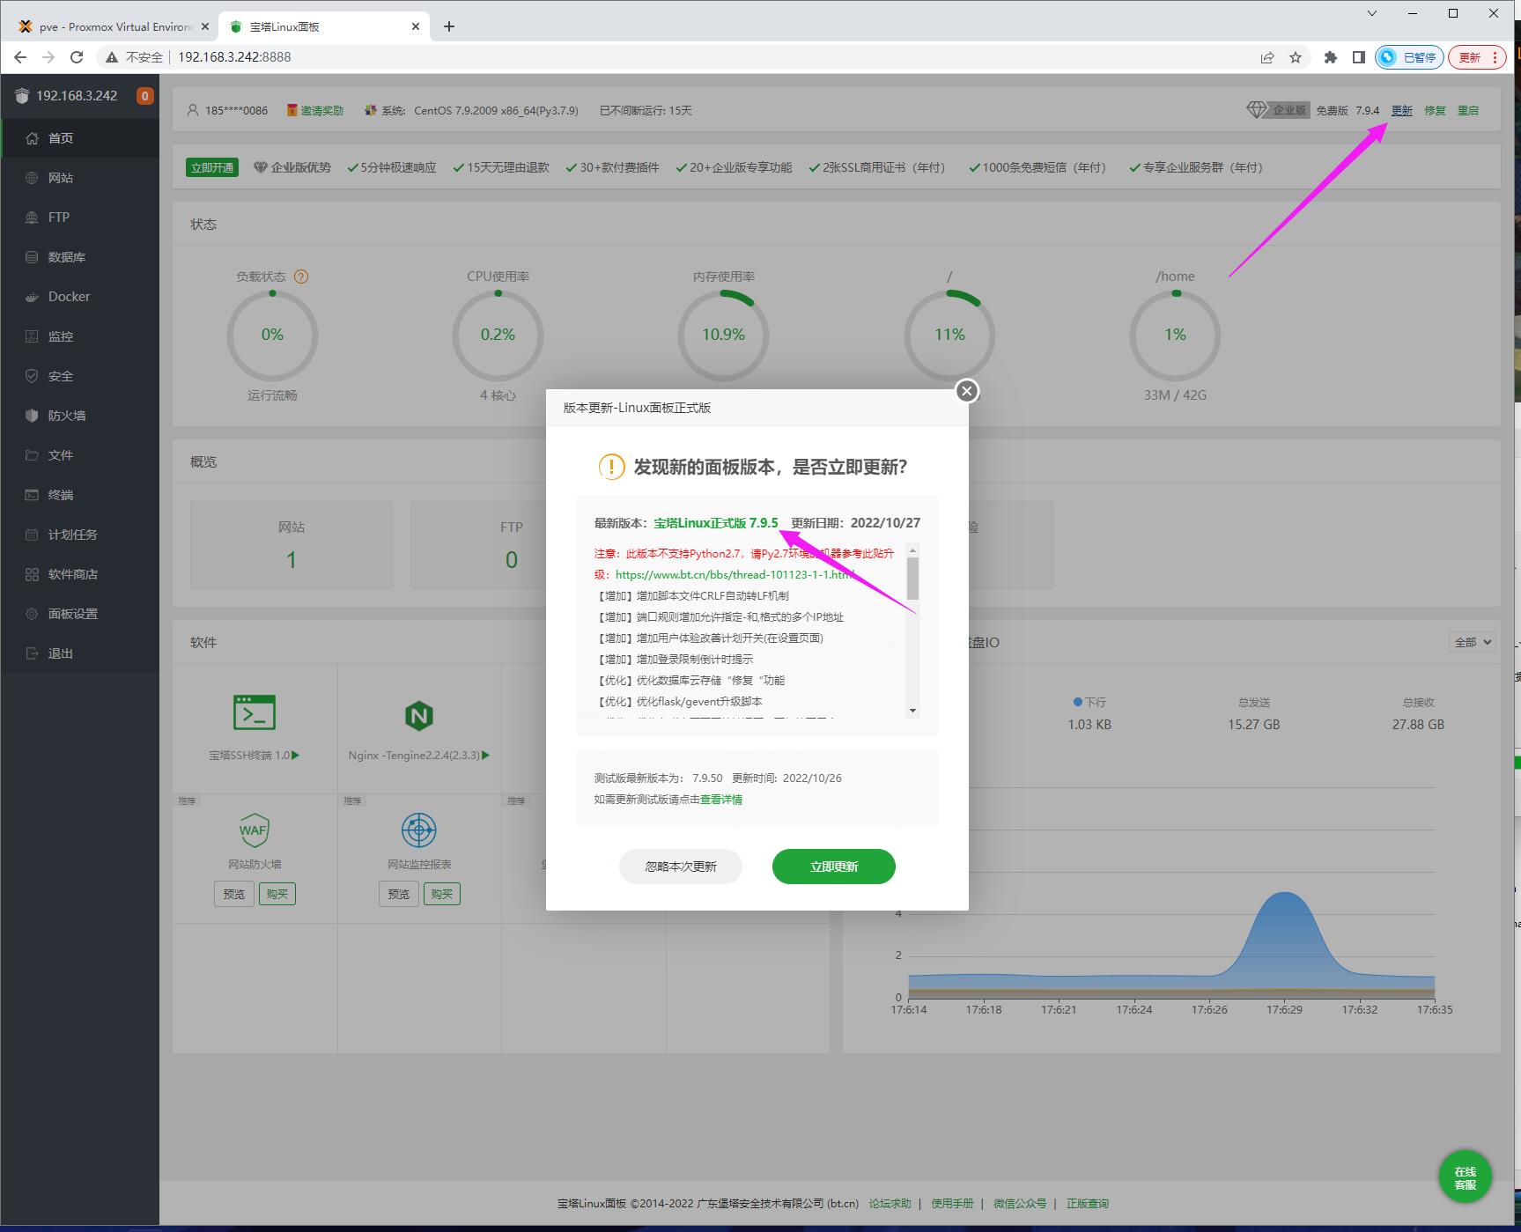This screenshot has height=1232, width=1521.
Task: Click the orange notification badge 0
Action: 145,96
